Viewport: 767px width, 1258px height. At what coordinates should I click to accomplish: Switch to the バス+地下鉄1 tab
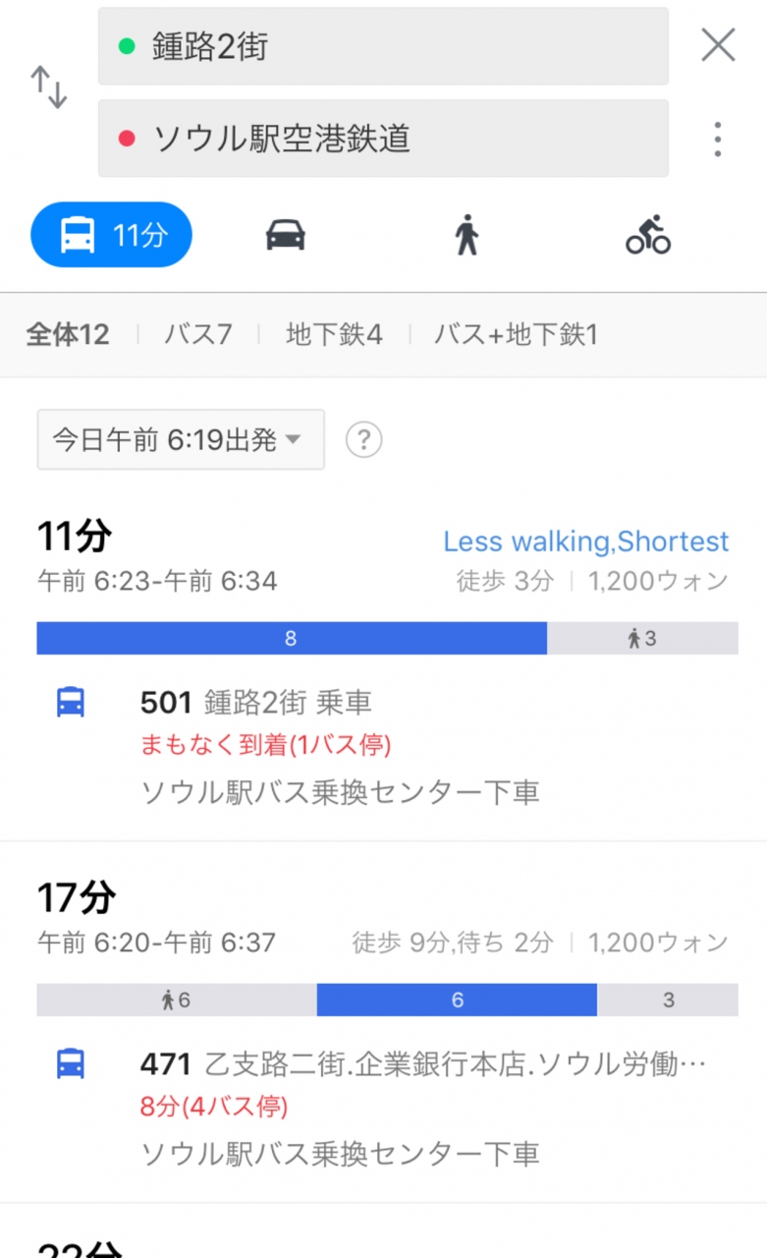(516, 335)
